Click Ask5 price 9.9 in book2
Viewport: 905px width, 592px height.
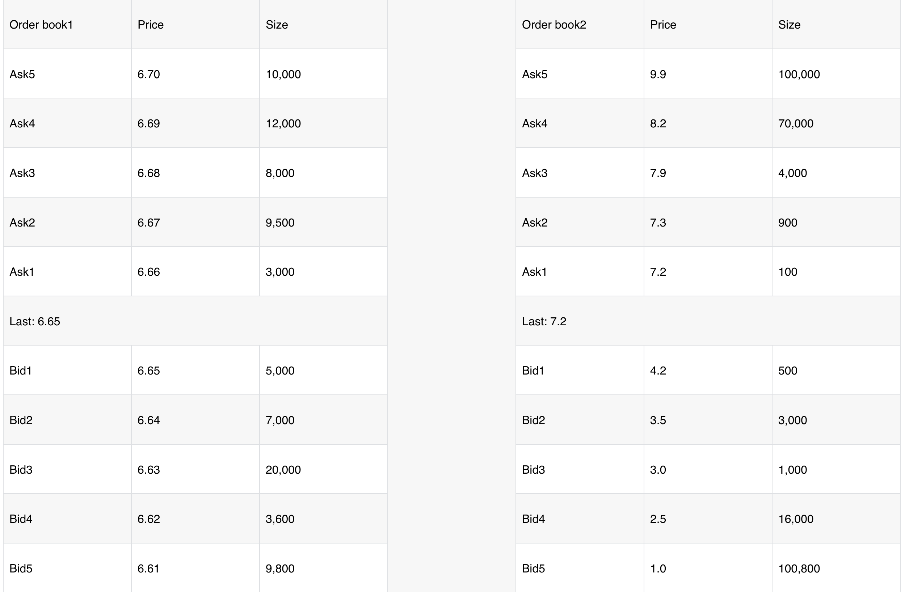(x=708, y=74)
